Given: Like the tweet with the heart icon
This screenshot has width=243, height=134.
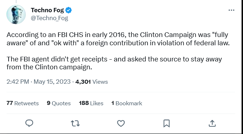Looking at the screenshot, I should click(x=121, y=124).
